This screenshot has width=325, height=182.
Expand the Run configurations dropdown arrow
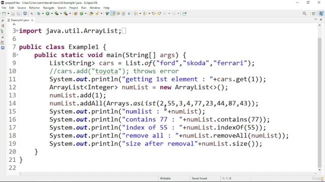(52, 14)
